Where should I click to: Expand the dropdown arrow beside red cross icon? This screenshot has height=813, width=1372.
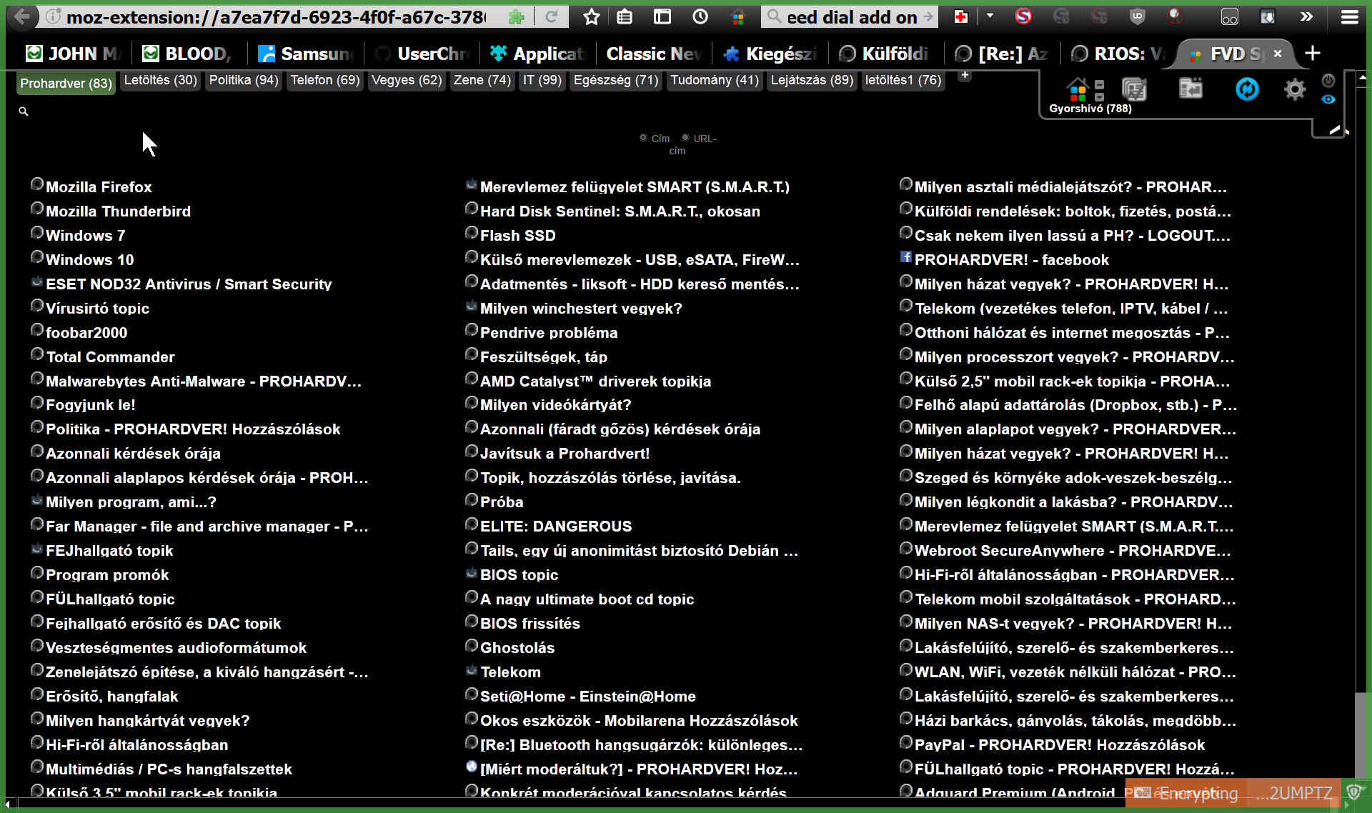pos(990,15)
